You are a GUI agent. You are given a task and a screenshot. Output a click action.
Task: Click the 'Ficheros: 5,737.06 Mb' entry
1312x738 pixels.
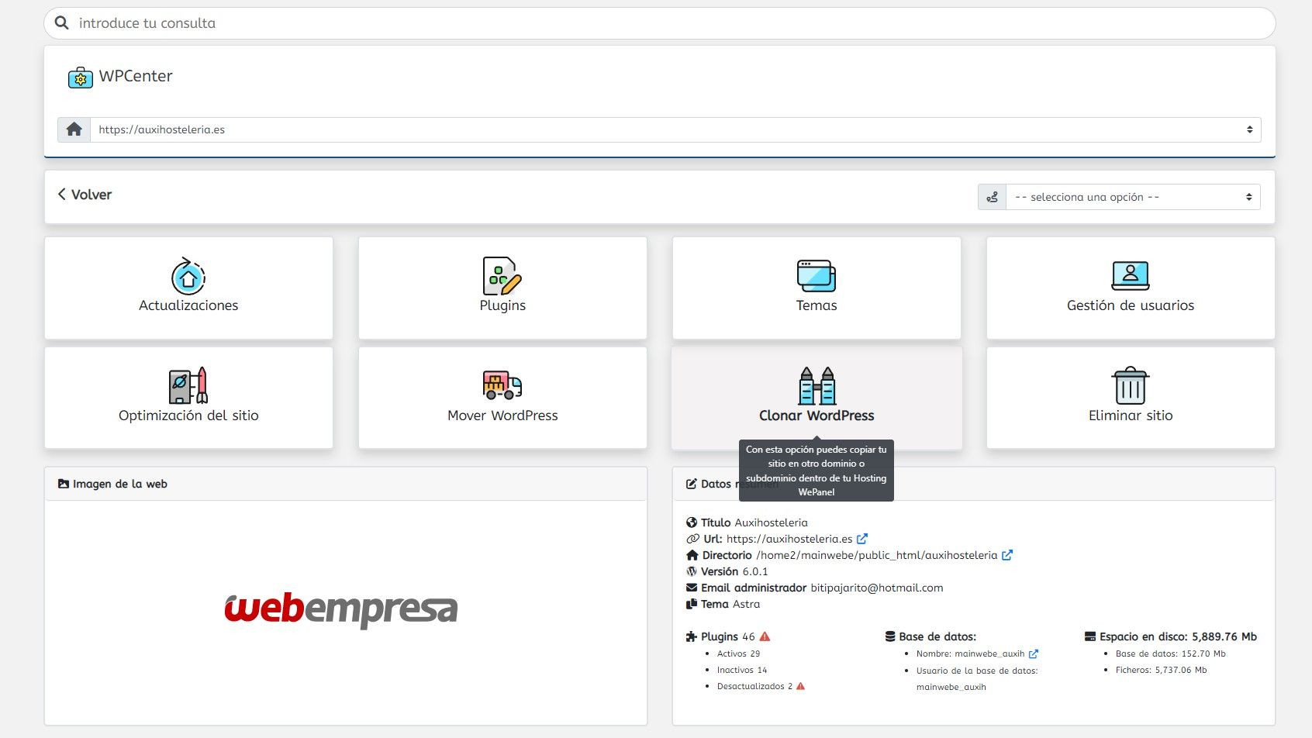(1161, 670)
